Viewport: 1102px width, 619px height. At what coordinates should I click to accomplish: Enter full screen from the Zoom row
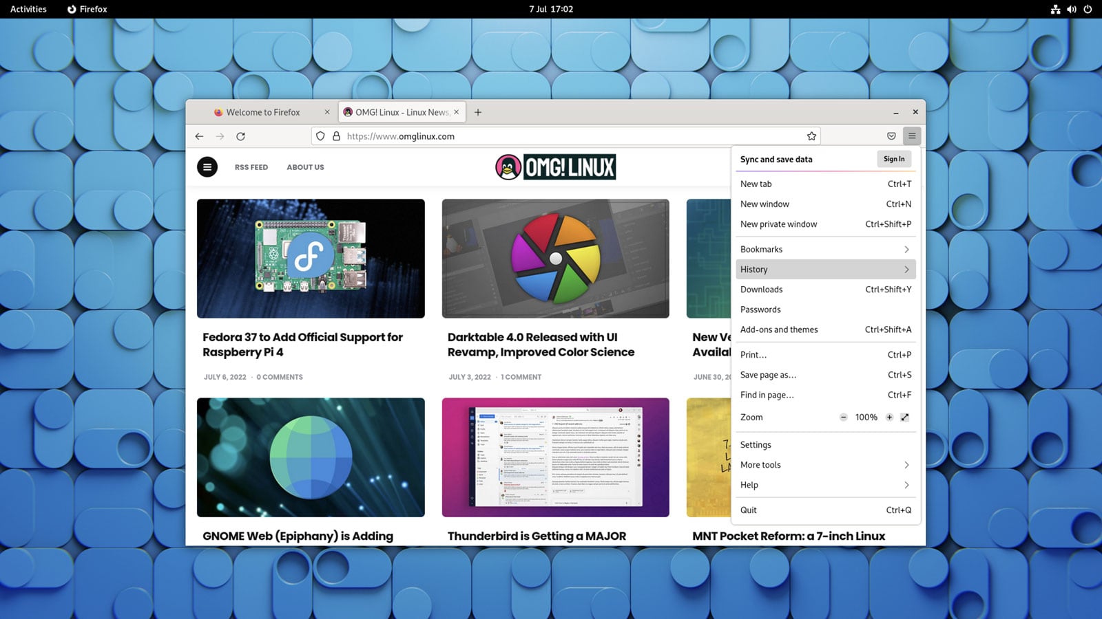(905, 417)
